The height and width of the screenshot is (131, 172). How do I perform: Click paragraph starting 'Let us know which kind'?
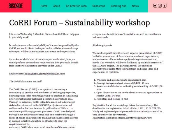coord(44,63)
